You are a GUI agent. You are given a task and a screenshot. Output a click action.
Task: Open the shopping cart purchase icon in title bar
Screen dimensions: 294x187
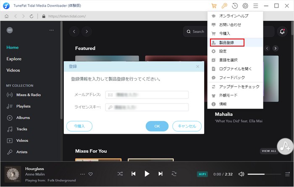(x=214, y=6)
